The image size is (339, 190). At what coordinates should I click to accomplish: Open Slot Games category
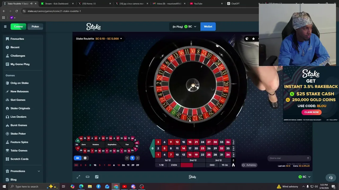point(23,100)
